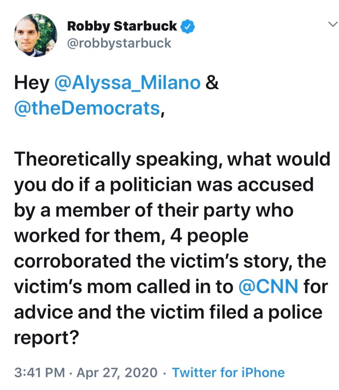Open the Twitter for iPhone source link
Screen dimensions: 339x390
pyautogui.click(x=228, y=373)
